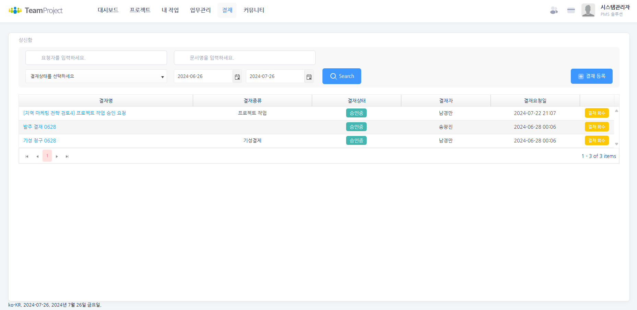This screenshot has width=637, height=310.
Task: Click the blue Search button
Action: pyautogui.click(x=342, y=76)
